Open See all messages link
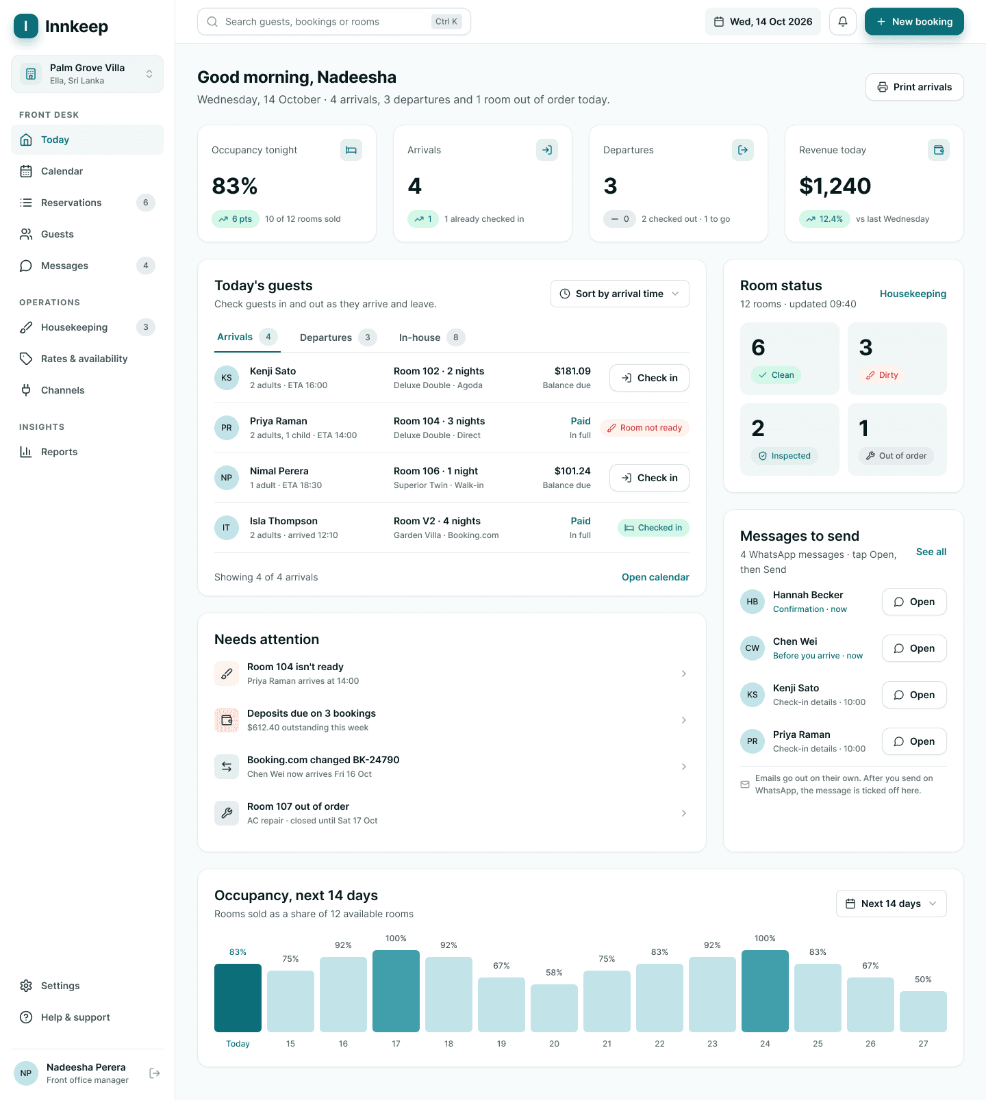The height and width of the screenshot is (1100, 986). tap(931, 552)
